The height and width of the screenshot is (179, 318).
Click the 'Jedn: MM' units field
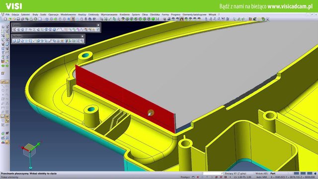pyautogui.click(x=261, y=177)
